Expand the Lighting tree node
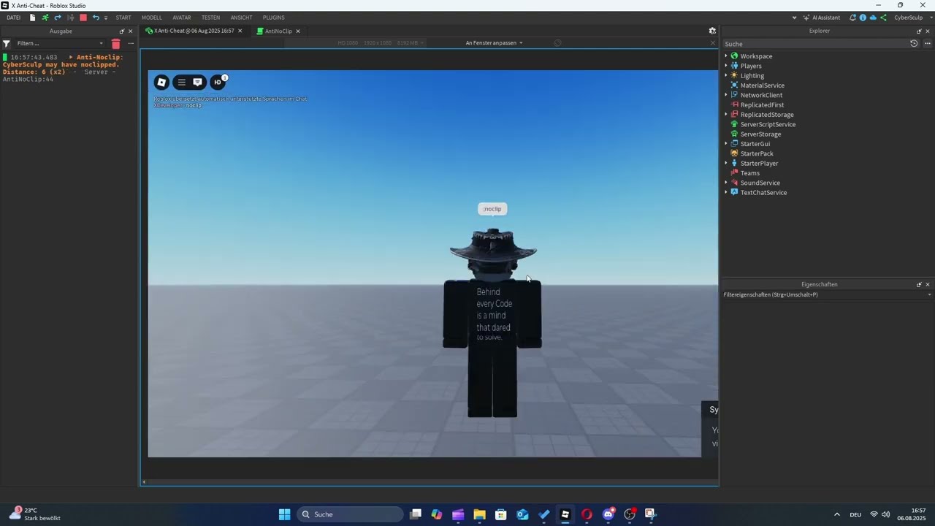Image resolution: width=935 pixels, height=526 pixels. coord(726,76)
